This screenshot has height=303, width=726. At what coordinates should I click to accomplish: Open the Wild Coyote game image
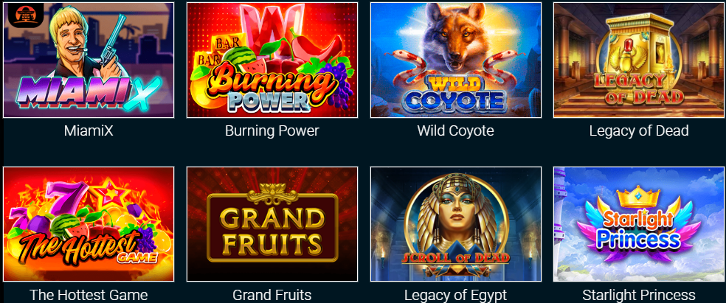[x=456, y=60]
